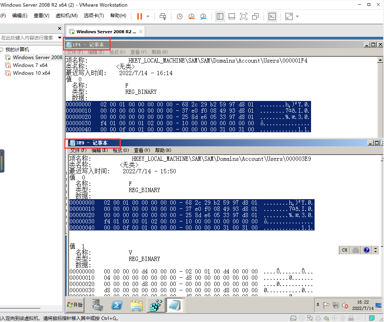Open 编辑(E) menu in the 3E9 Notepad

click(99, 151)
